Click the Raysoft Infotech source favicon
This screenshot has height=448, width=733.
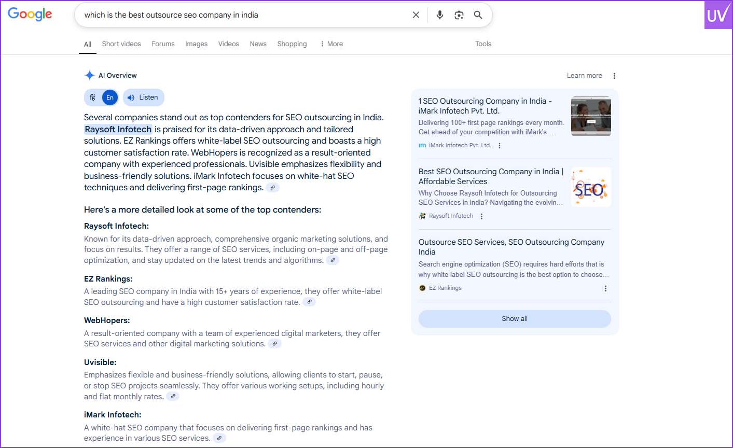click(x=422, y=216)
